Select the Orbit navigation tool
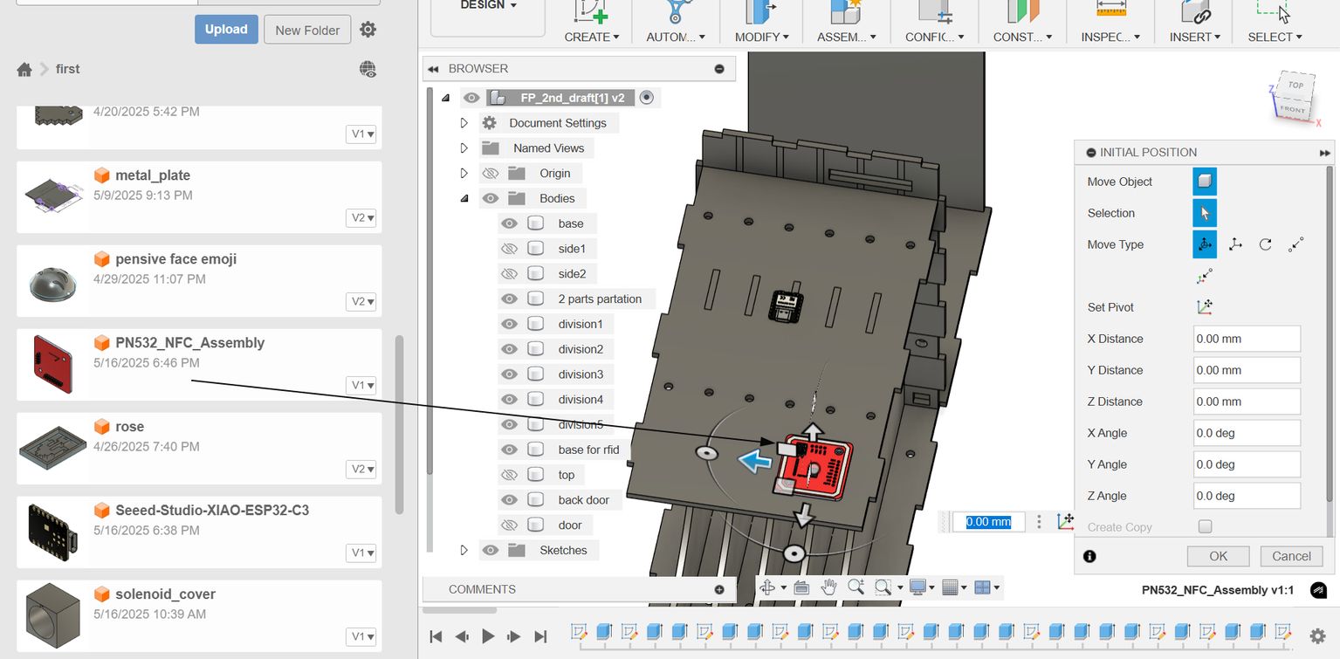This screenshot has width=1340, height=659. tap(767, 587)
